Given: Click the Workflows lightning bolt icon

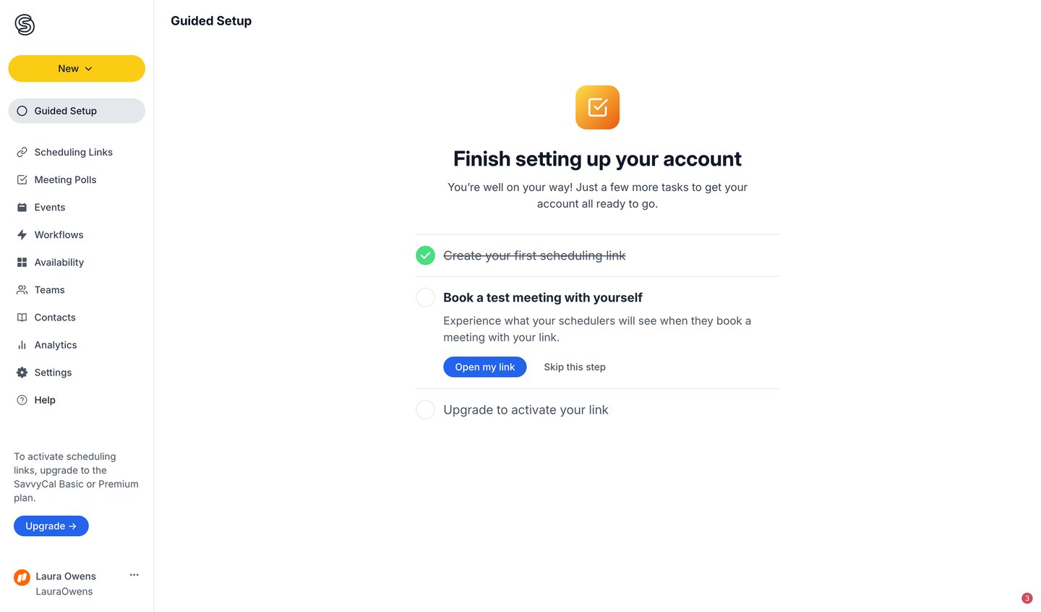Looking at the screenshot, I should 22,234.
